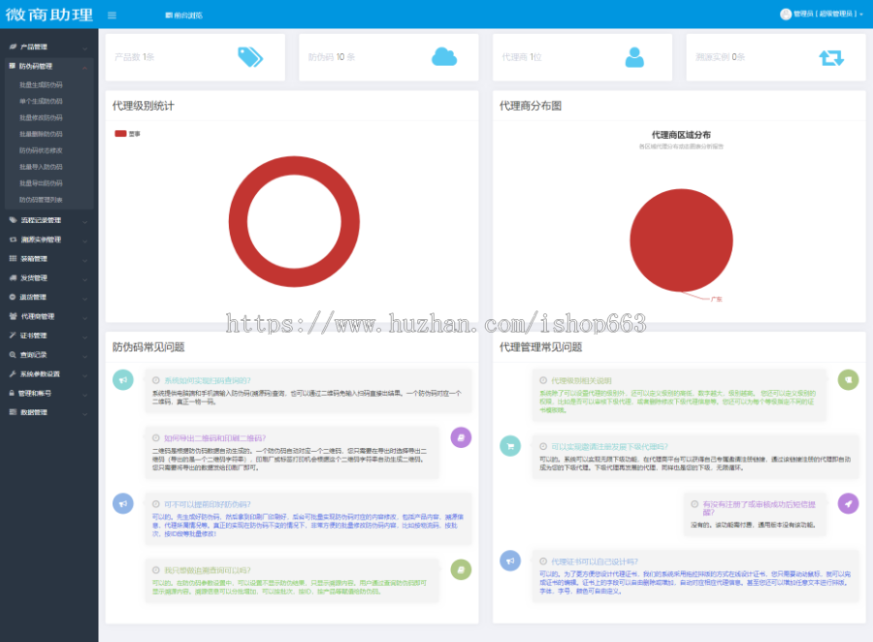Click the 代理商分布图 panel heading
Screen dimensions: 873x642
(531, 106)
